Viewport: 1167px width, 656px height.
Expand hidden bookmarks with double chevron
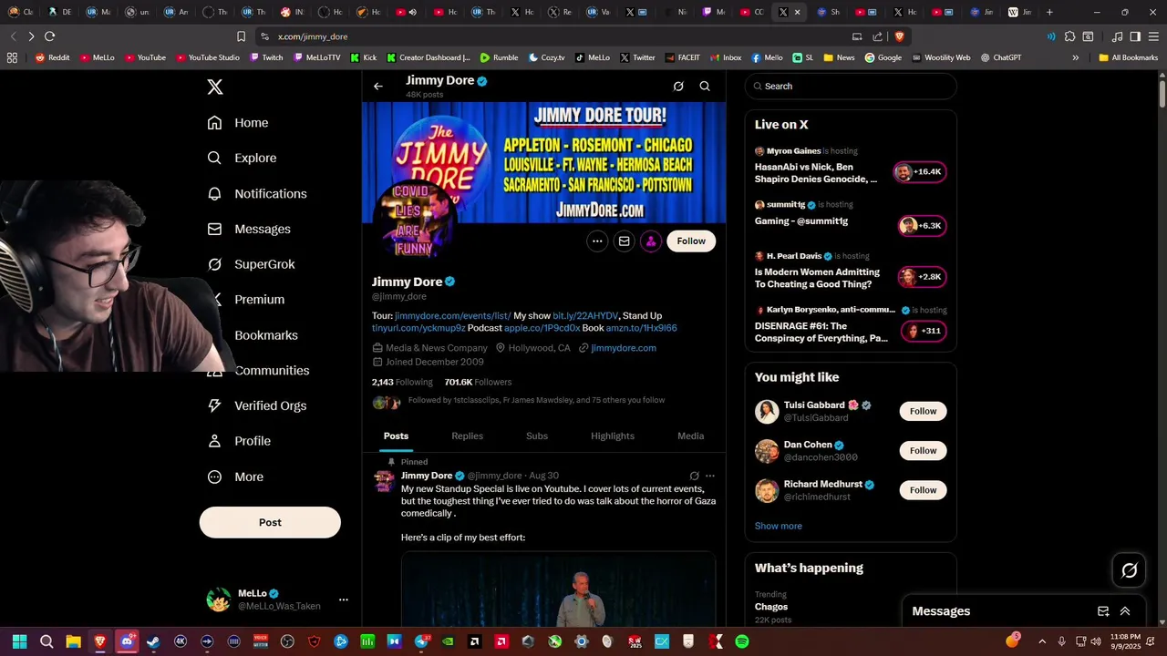[1075, 57]
